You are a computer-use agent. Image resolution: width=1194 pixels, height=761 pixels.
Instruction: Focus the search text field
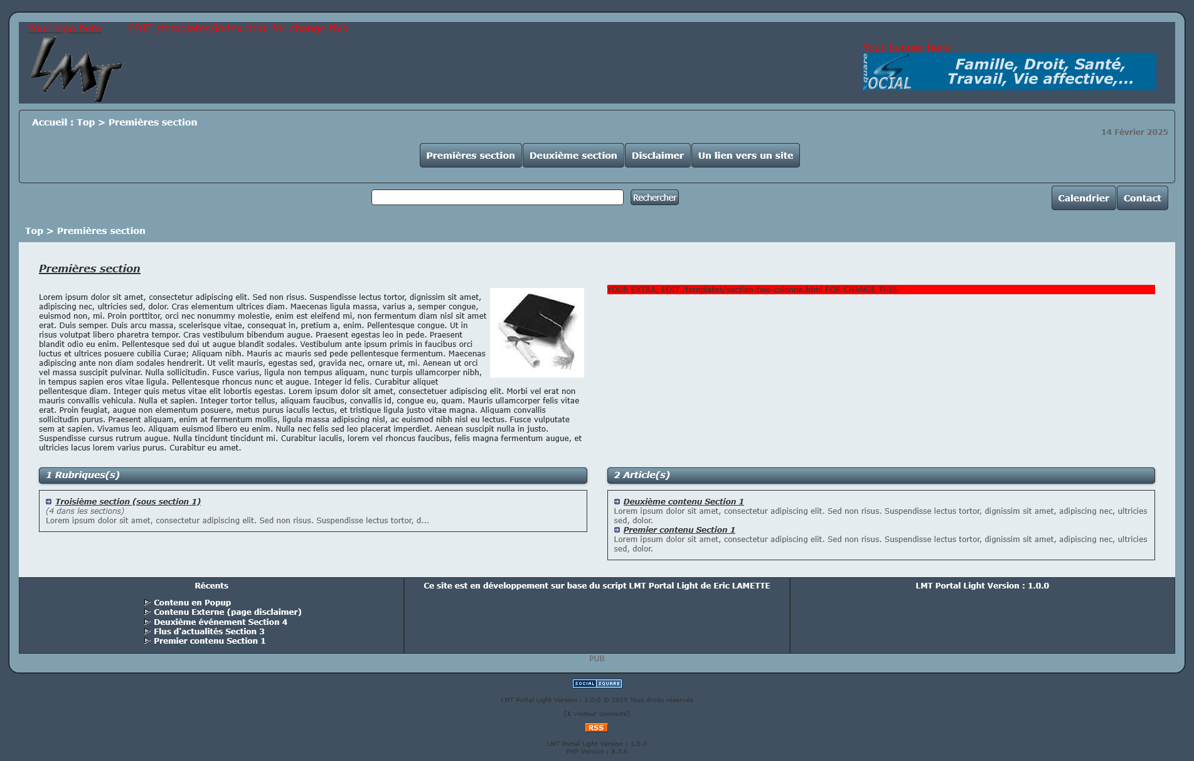pos(497,198)
